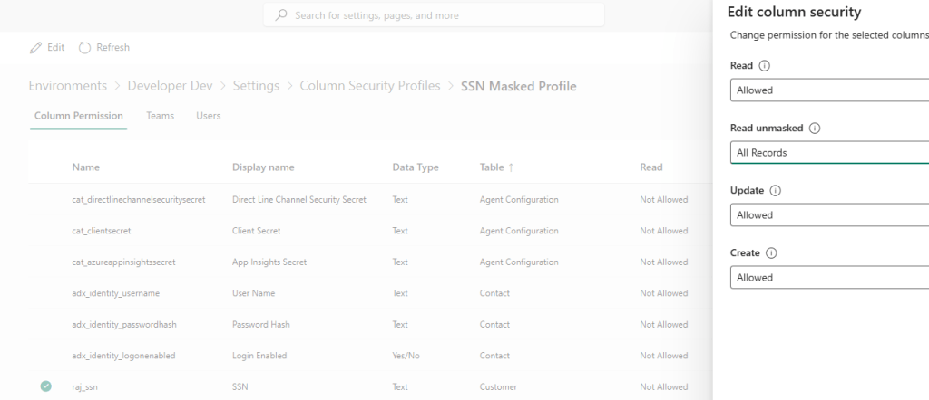The width and height of the screenshot is (929, 400).
Task: Click the Edit pencil icon
Action: (x=35, y=47)
